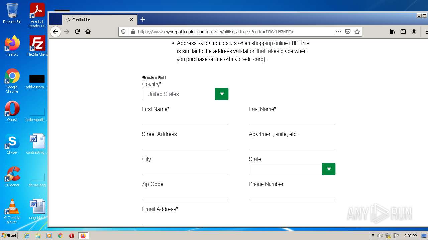Toggle the sidebar view icon

pos(403,32)
